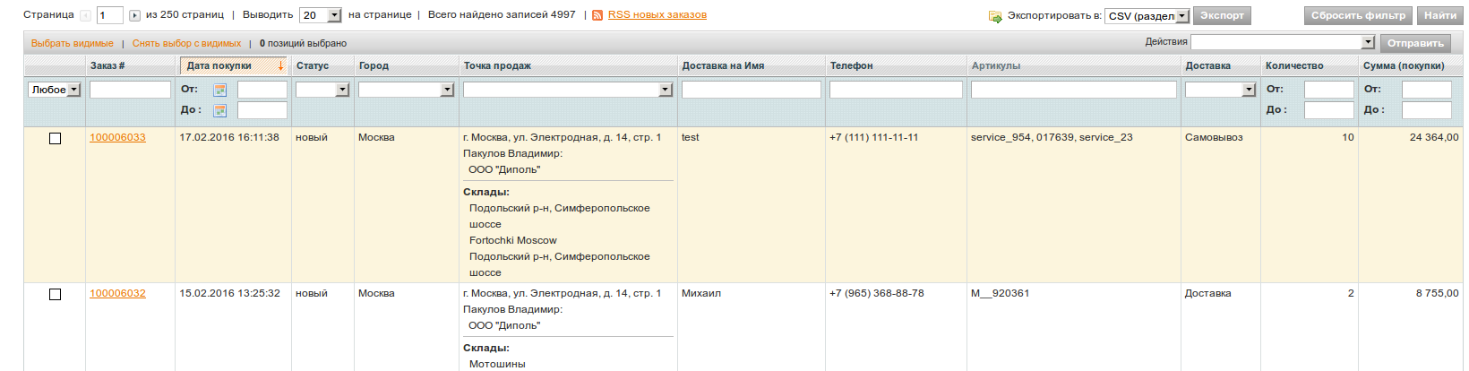Screen dimensions: 1469x371
Task: Open the CSV export format dropdown
Action: [1147, 16]
